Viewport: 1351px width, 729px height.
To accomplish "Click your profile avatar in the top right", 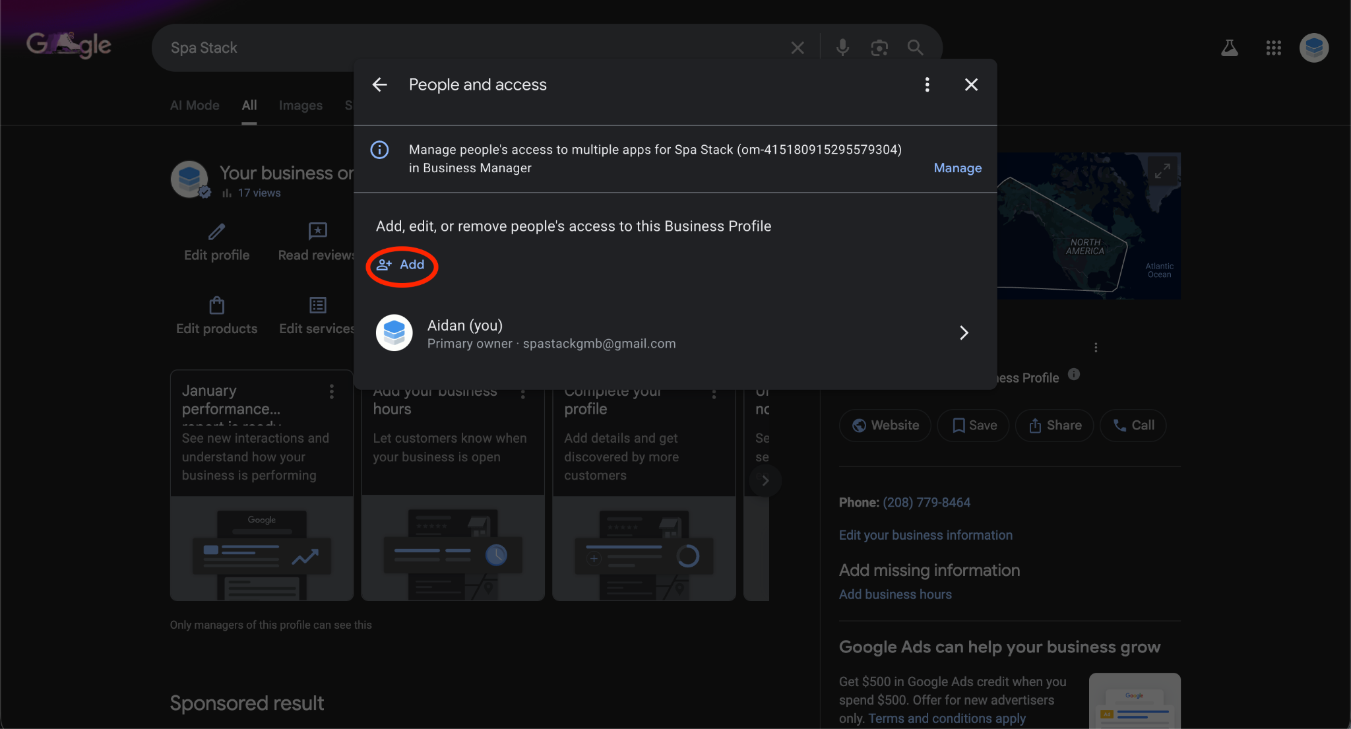I will point(1313,47).
